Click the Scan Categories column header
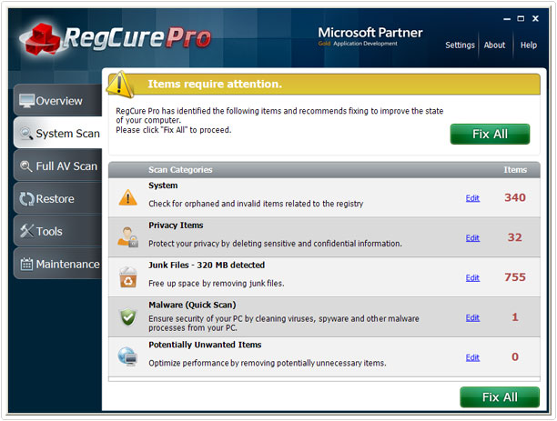 (x=180, y=170)
